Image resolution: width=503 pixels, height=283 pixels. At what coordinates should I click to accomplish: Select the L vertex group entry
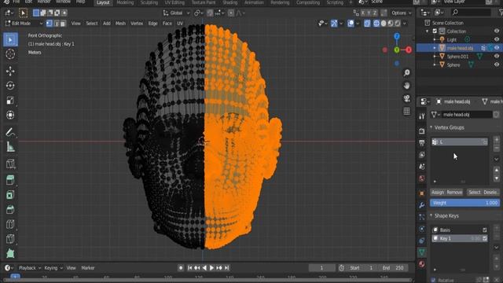coord(460,141)
